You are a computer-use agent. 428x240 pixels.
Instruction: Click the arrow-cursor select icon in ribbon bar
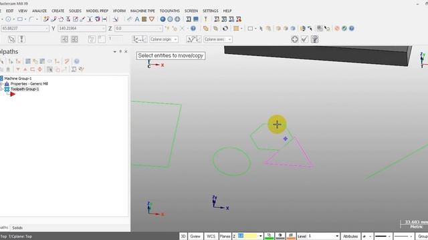11,39
